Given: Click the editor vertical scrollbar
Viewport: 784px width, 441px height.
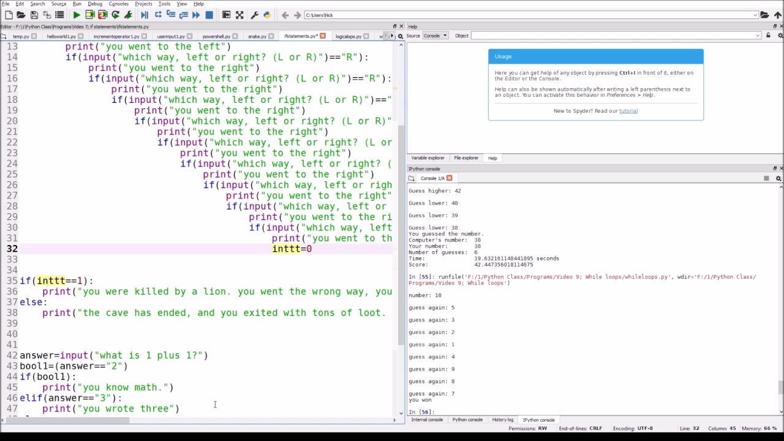Looking at the screenshot, I should pyautogui.click(x=401, y=235).
